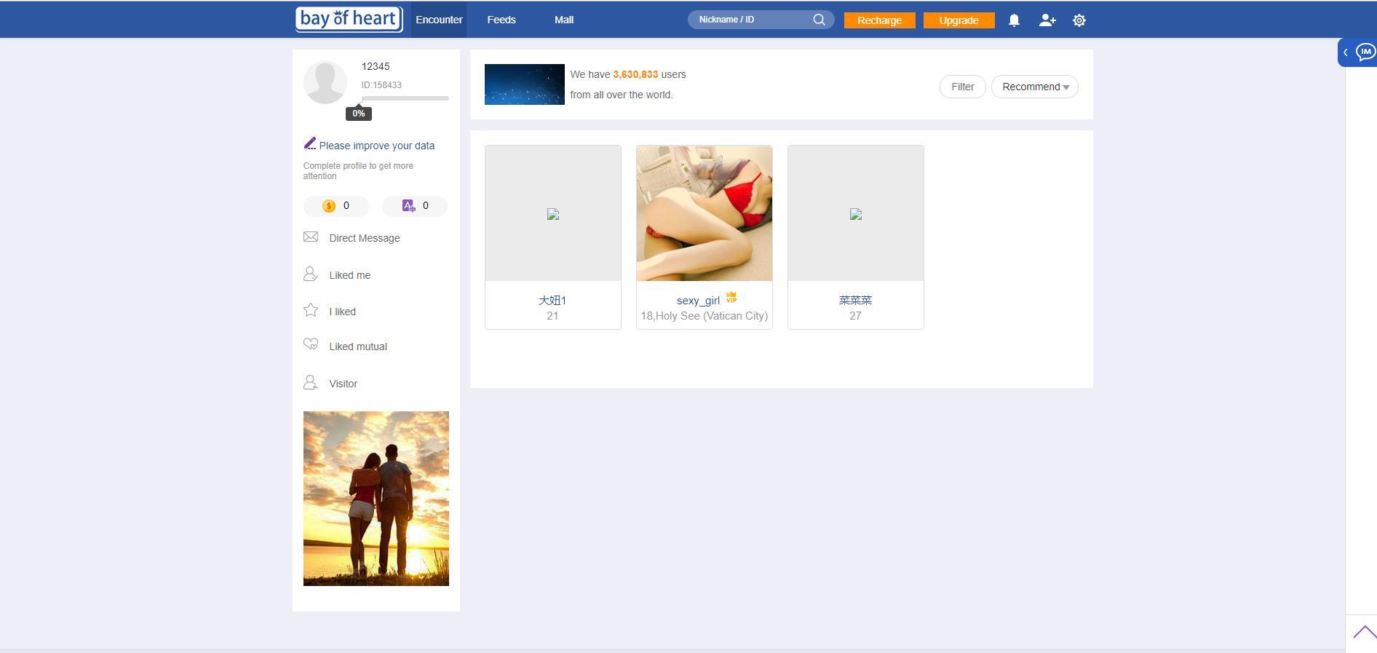Switch to the Mall tab
Screen dimensions: 1377x653
[x=563, y=20]
